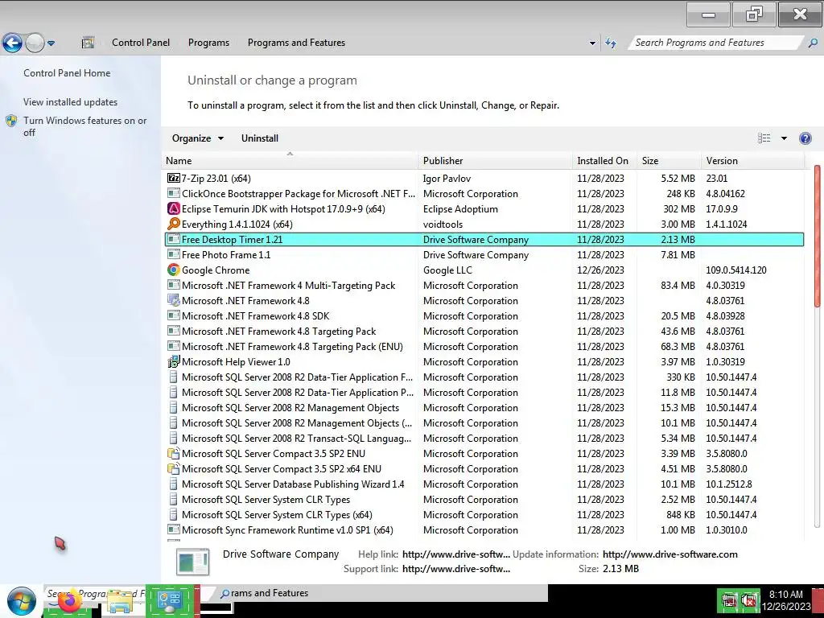Click the Microsoft .NET Framework 4.8 icon
The width and height of the screenshot is (824, 618).
[174, 300]
